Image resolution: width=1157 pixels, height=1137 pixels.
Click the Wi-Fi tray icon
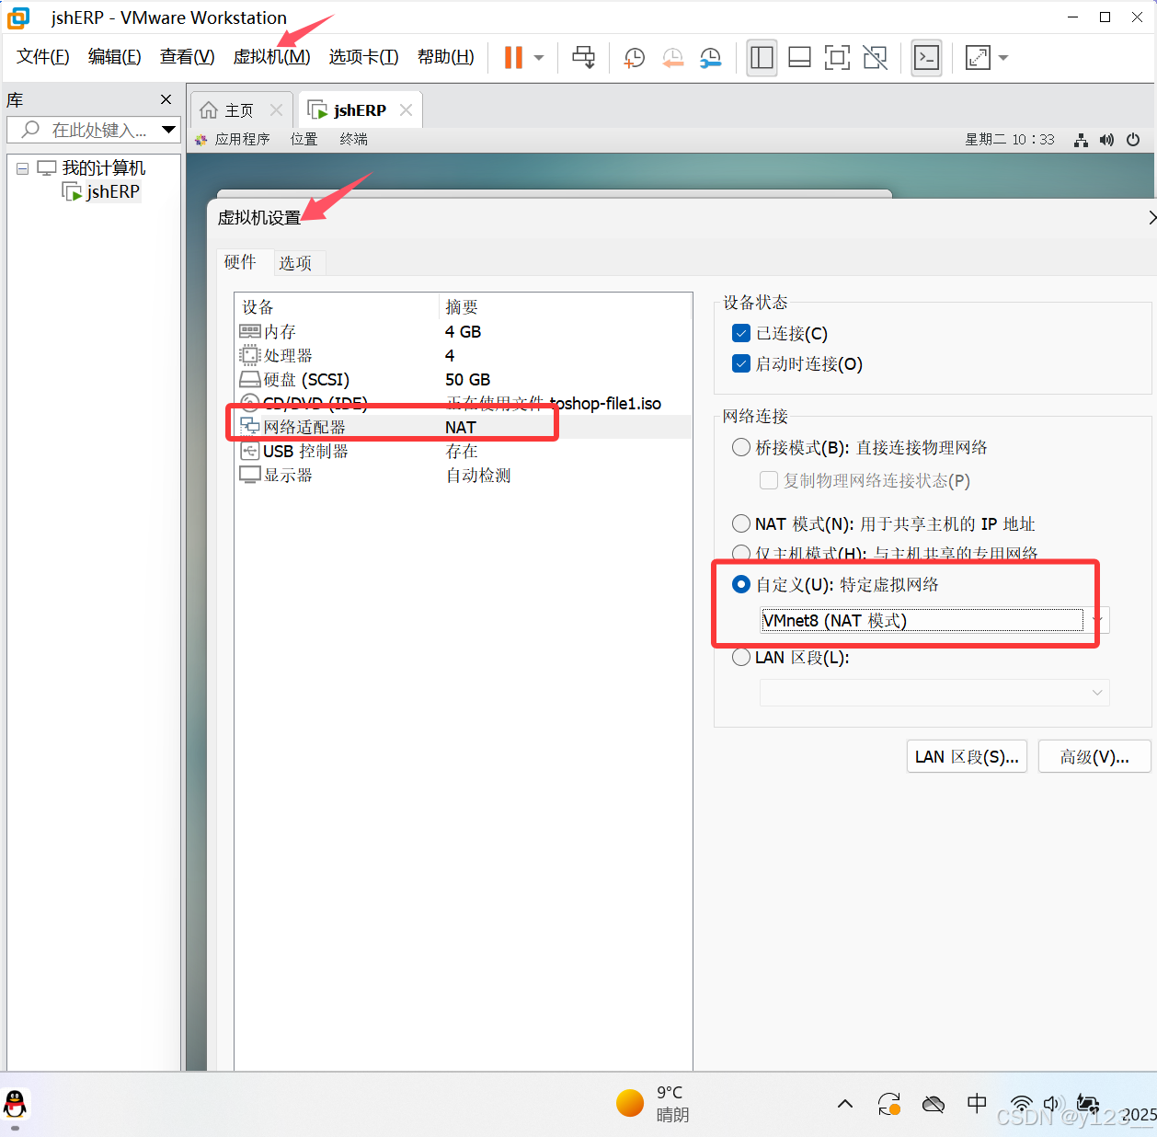click(x=1021, y=1104)
